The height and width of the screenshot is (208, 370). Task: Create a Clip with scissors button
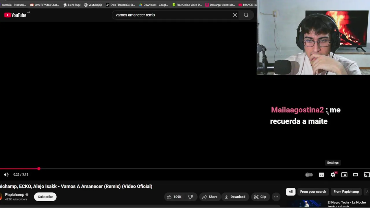coord(260,197)
